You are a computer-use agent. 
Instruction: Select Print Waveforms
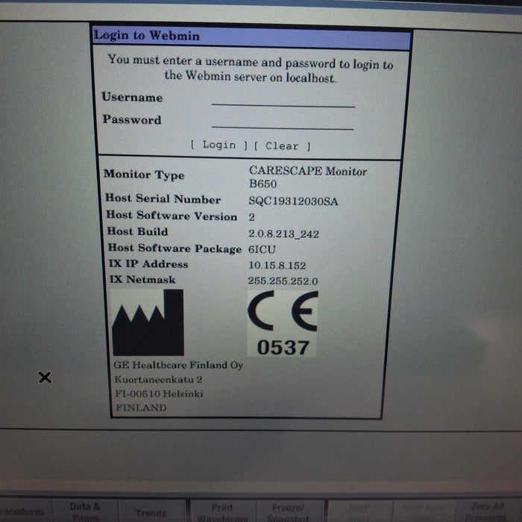pos(222,512)
